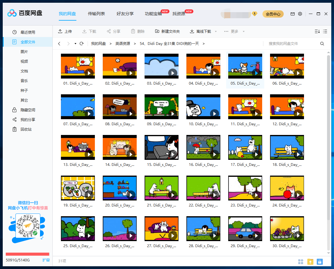Click the 30. Didi_s_Day file name
The image size is (334, 269).
[287, 246]
